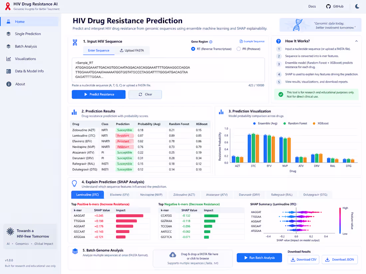
Task: Open the Atazanavir (ATV) SHAP tab
Action: coord(217,195)
